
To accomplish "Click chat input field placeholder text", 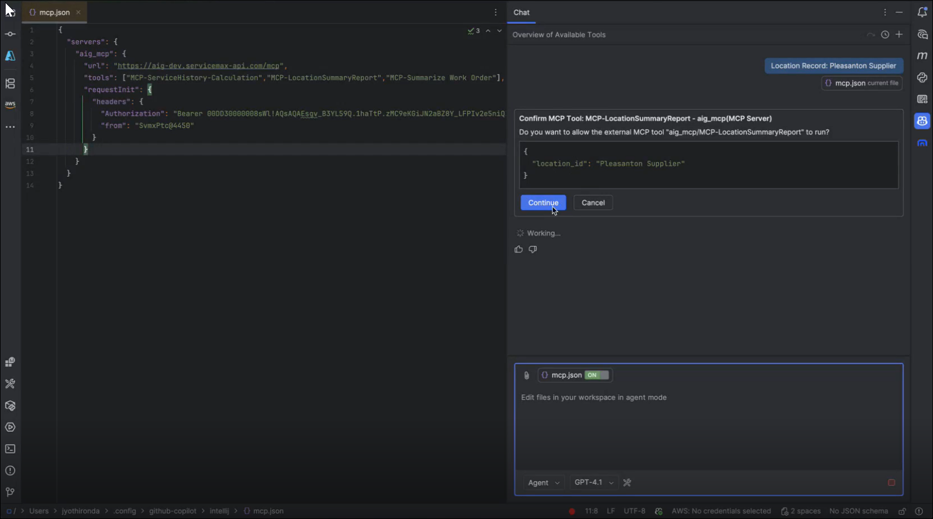I will pos(593,398).
